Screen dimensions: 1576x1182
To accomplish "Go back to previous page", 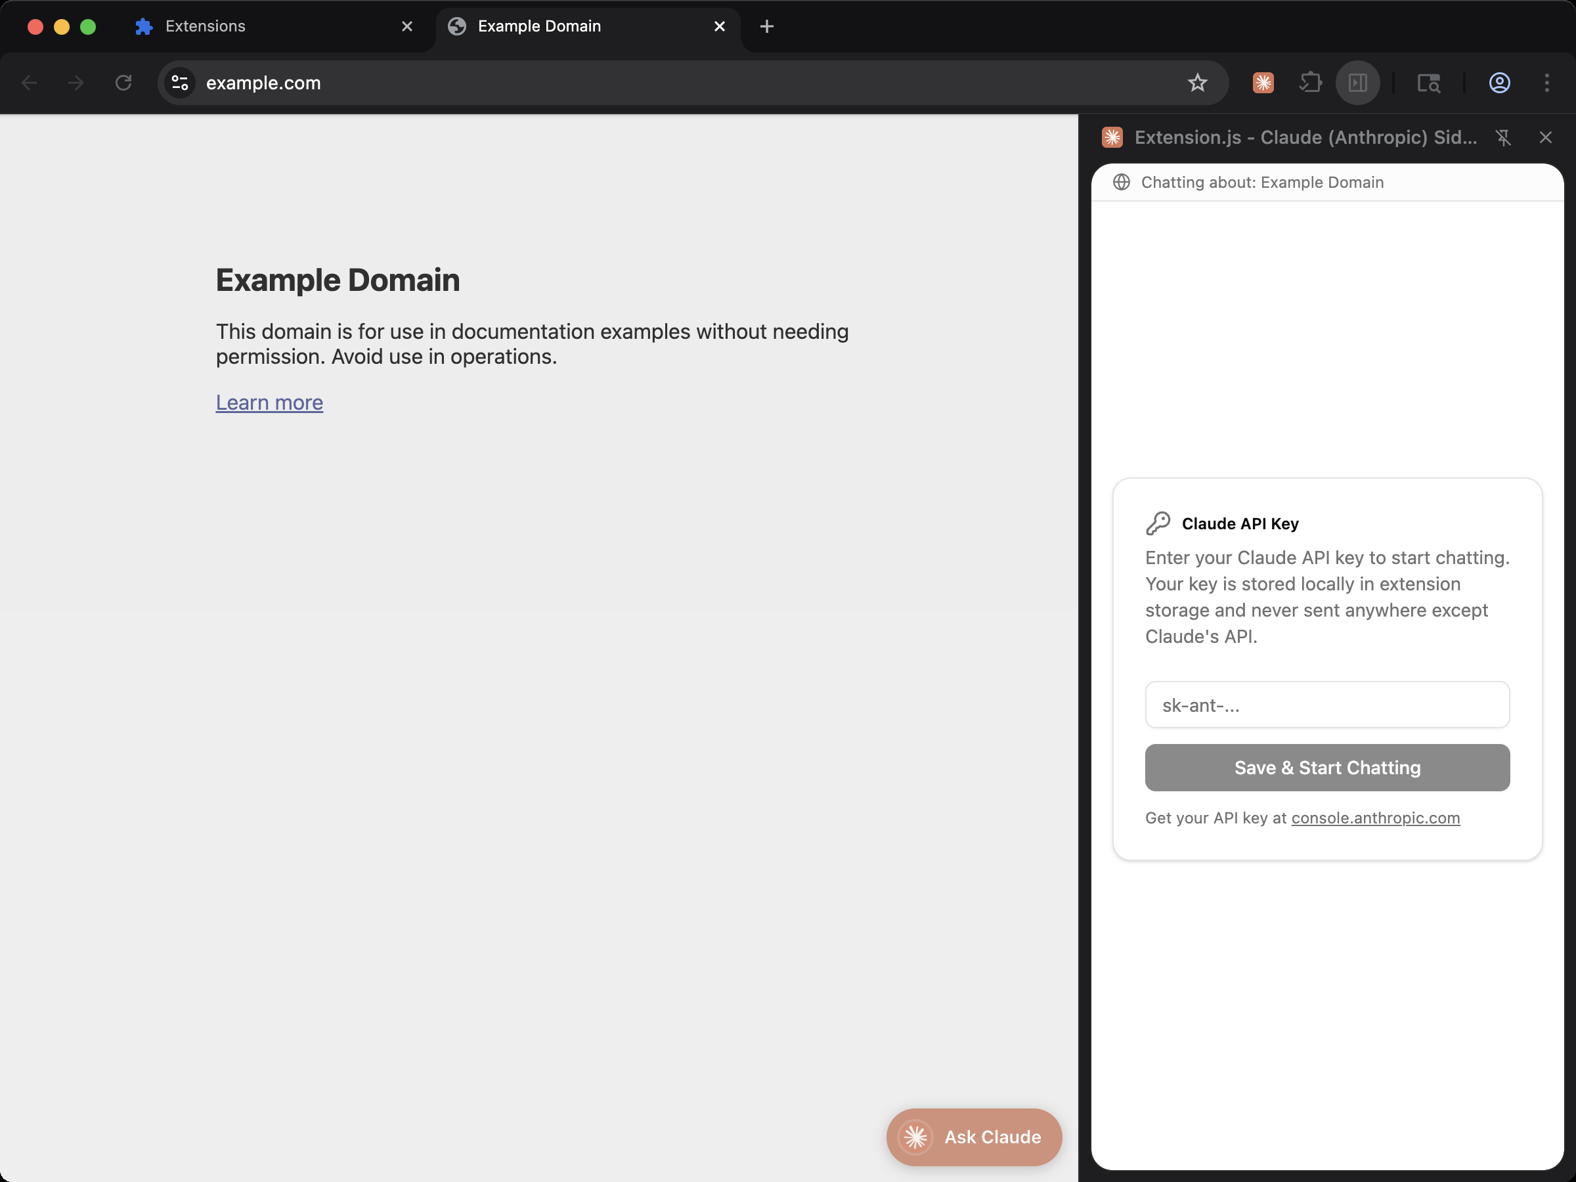I will coord(29,83).
